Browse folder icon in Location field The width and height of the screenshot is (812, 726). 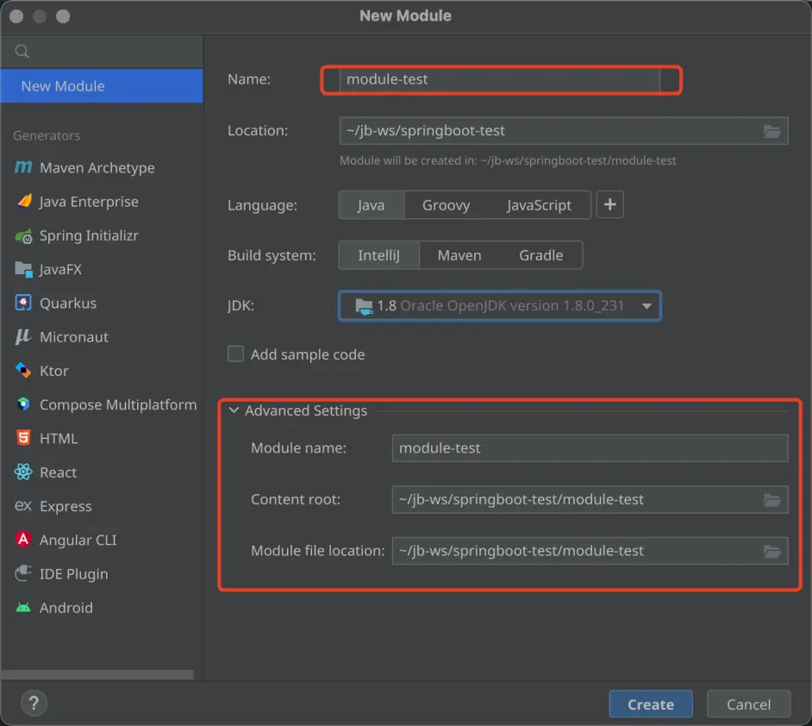(x=772, y=131)
